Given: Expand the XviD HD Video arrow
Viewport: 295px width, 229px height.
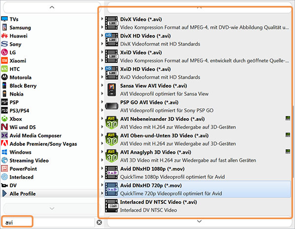Looking at the screenshot, I should tap(102, 68).
